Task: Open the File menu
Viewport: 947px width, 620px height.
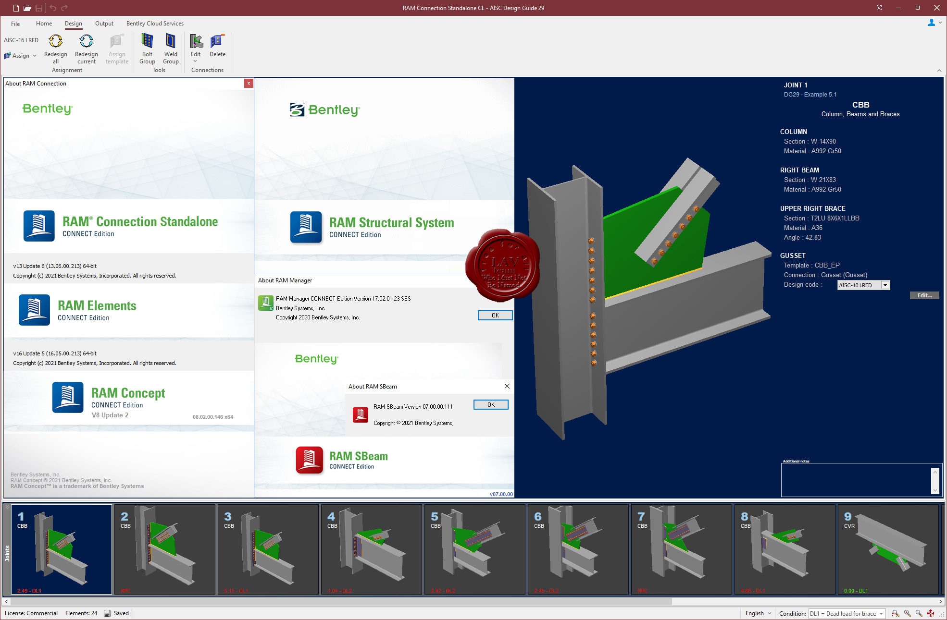Action: 15,24
